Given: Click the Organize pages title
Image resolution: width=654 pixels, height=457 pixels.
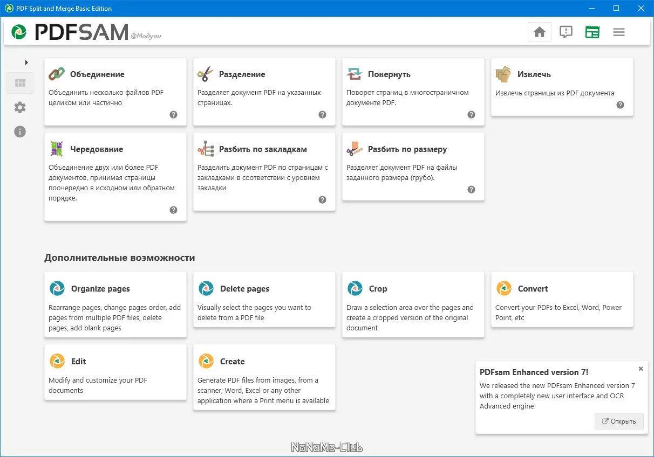Looking at the screenshot, I should [100, 289].
